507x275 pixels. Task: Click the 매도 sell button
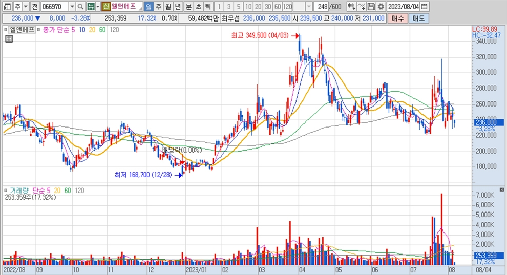tap(418, 18)
